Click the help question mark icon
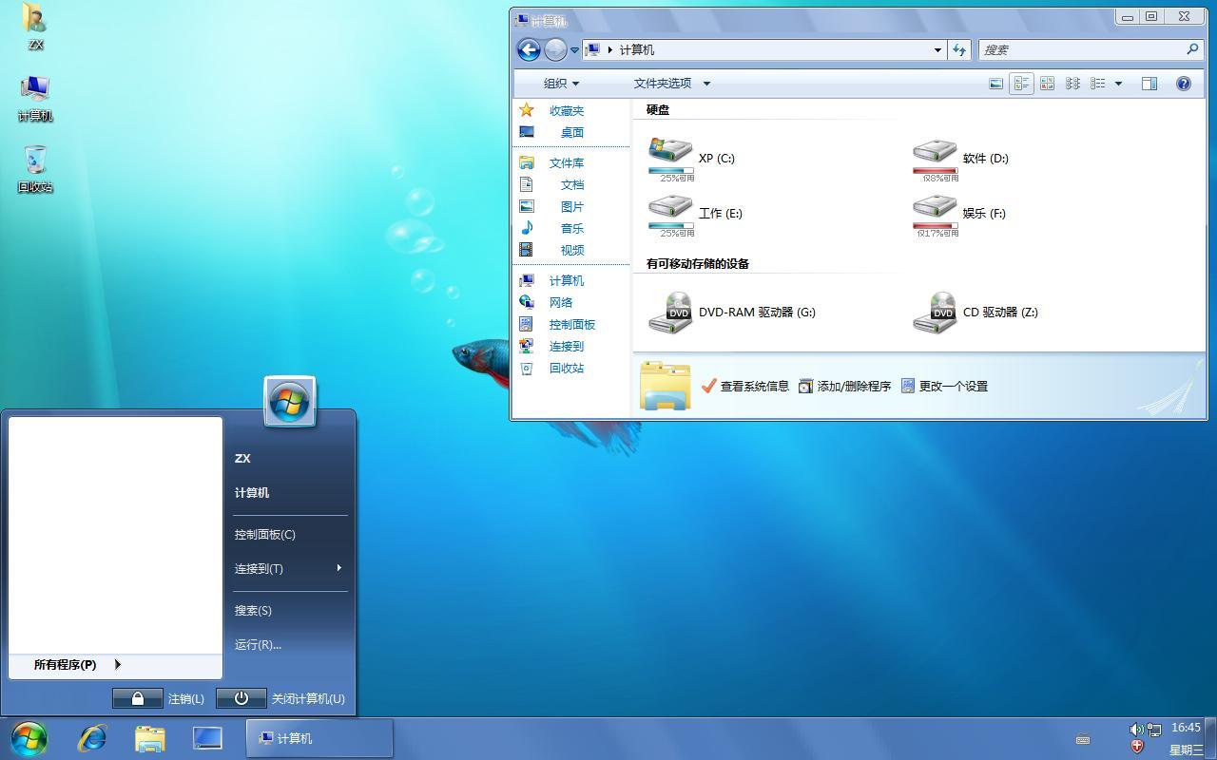The width and height of the screenshot is (1217, 760). [x=1184, y=84]
